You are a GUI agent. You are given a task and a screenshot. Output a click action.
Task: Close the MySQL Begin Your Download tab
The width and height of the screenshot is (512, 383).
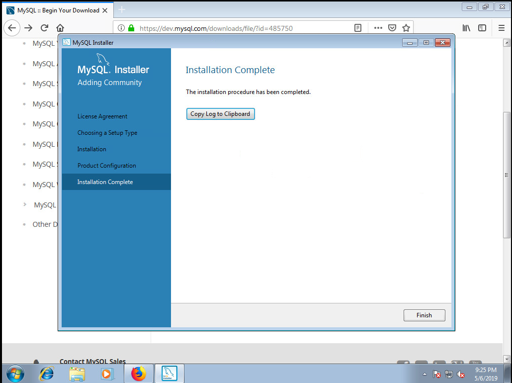105,10
